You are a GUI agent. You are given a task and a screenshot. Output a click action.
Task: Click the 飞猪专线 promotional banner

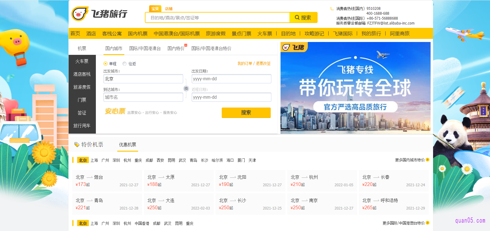[356, 88]
